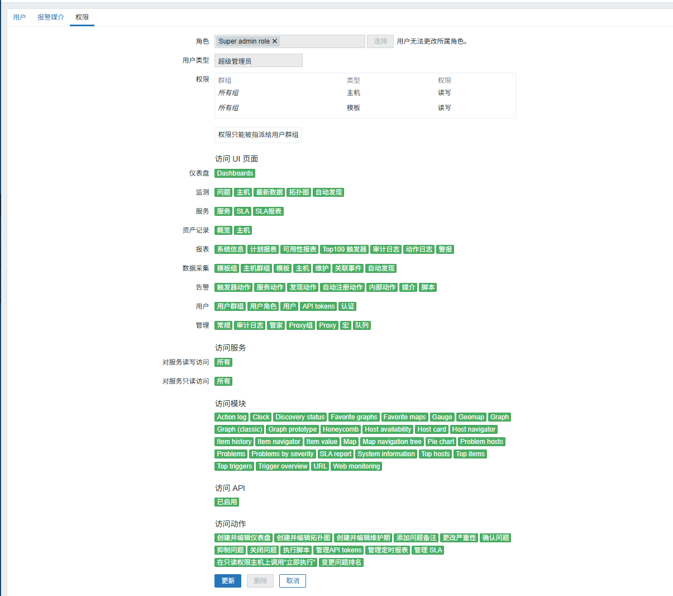Click the Top100 触发器 tag
Viewport: 673px width, 596px height.
click(x=344, y=249)
